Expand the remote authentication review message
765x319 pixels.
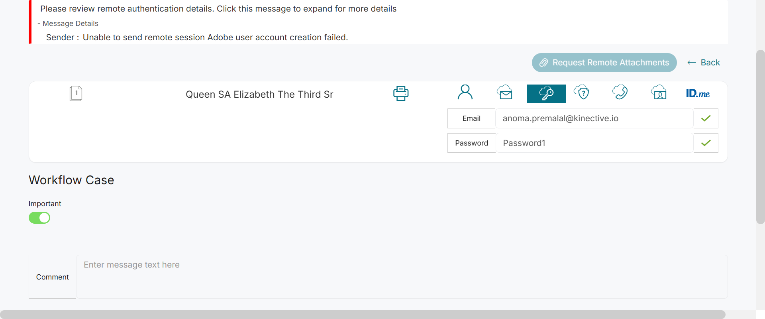coord(218,9)
